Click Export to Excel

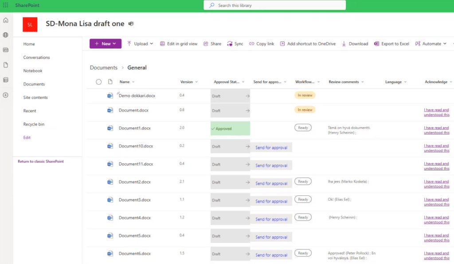click(x=391, y=44)
